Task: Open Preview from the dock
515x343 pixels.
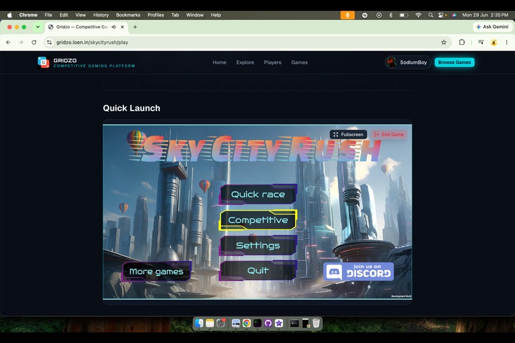Action: (x=236, y=323)
